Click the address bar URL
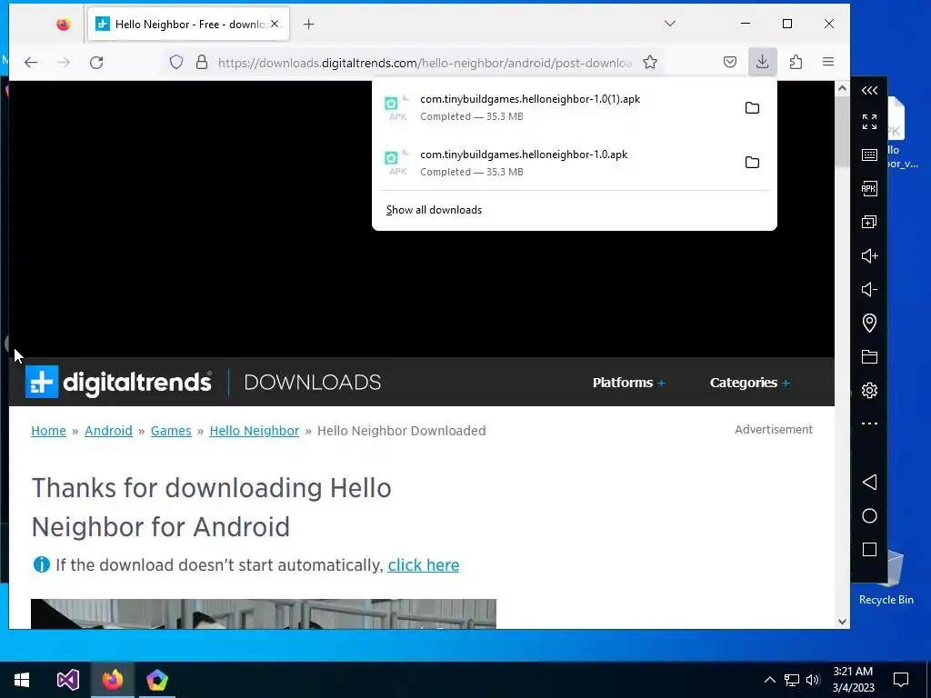 (425, 63)
